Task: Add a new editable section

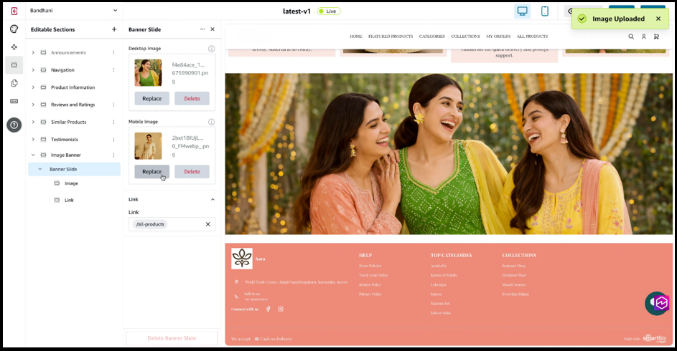Action: 114,29
